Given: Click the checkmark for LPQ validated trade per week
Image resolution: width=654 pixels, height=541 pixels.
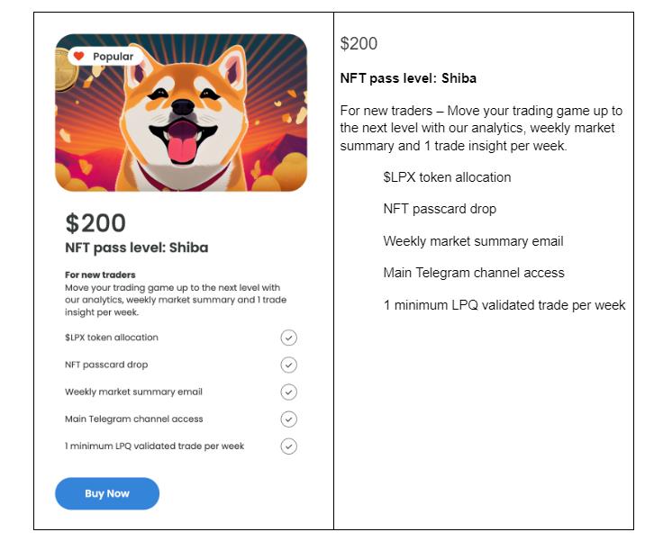Looking at the screenshot, I should tap(288, 446).
